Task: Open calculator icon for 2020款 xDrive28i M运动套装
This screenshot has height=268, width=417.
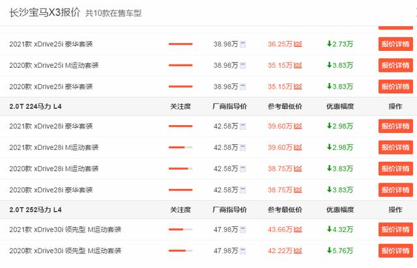Action: tap(243, 169)
